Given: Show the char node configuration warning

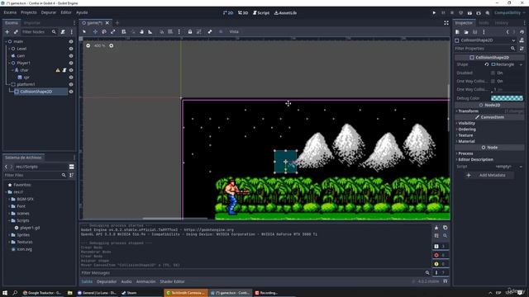Looking at the screenshot, I should tap(58, 70).
